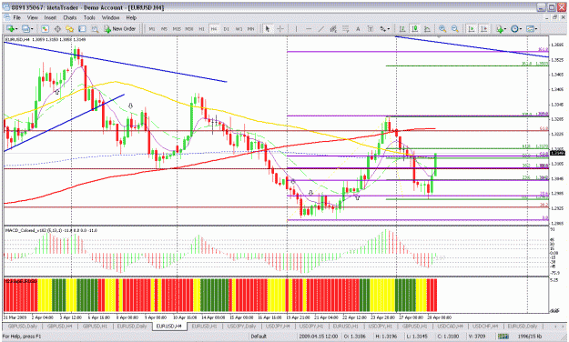Click the 1996/15 kb traffic indicator
This screenshot has height=342, width=569.
coord(531,337)
